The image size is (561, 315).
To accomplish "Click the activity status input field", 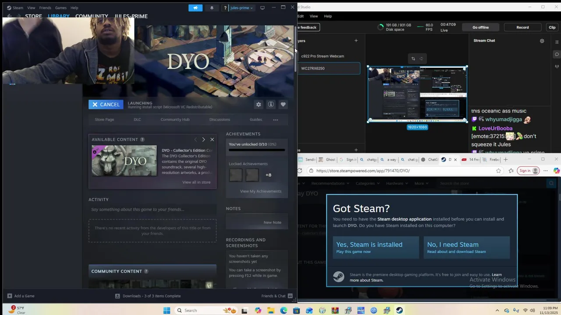I will click(x=153, y=210).
